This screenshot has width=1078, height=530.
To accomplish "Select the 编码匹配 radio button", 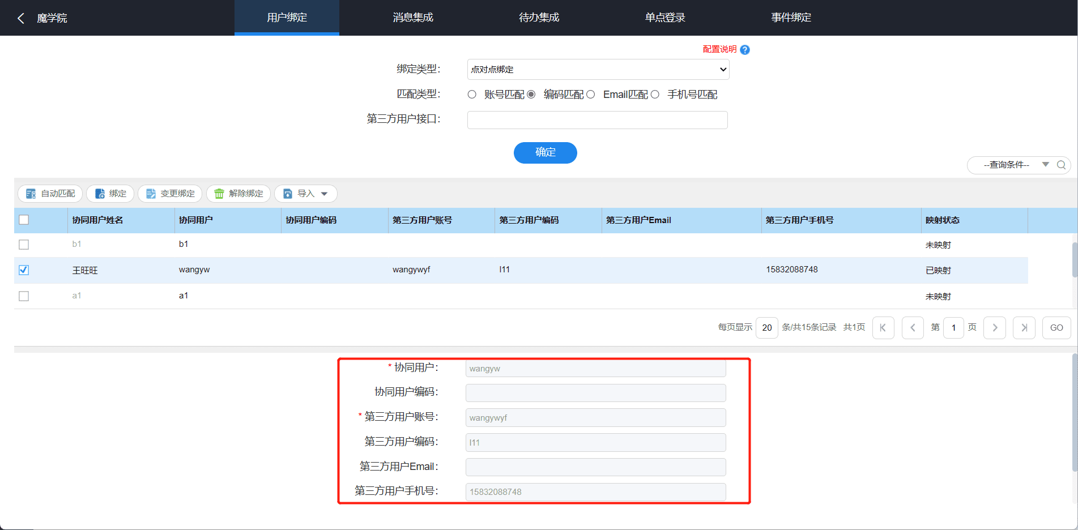I will pos(531,95).
